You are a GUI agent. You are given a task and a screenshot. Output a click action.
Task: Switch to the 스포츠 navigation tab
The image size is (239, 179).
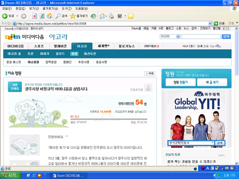click(x=39, y=46)
